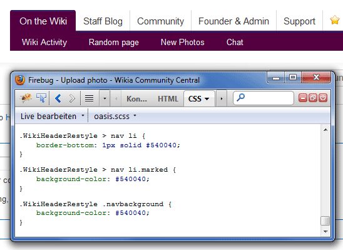
Task: Show more panel tabs with right arrow
Action: pyautogui.click(x=222, y=99)
